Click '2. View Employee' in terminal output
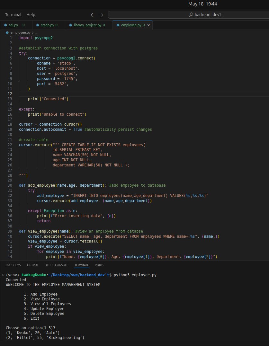This screenshot has width=269, height=346. click(42, 299)
